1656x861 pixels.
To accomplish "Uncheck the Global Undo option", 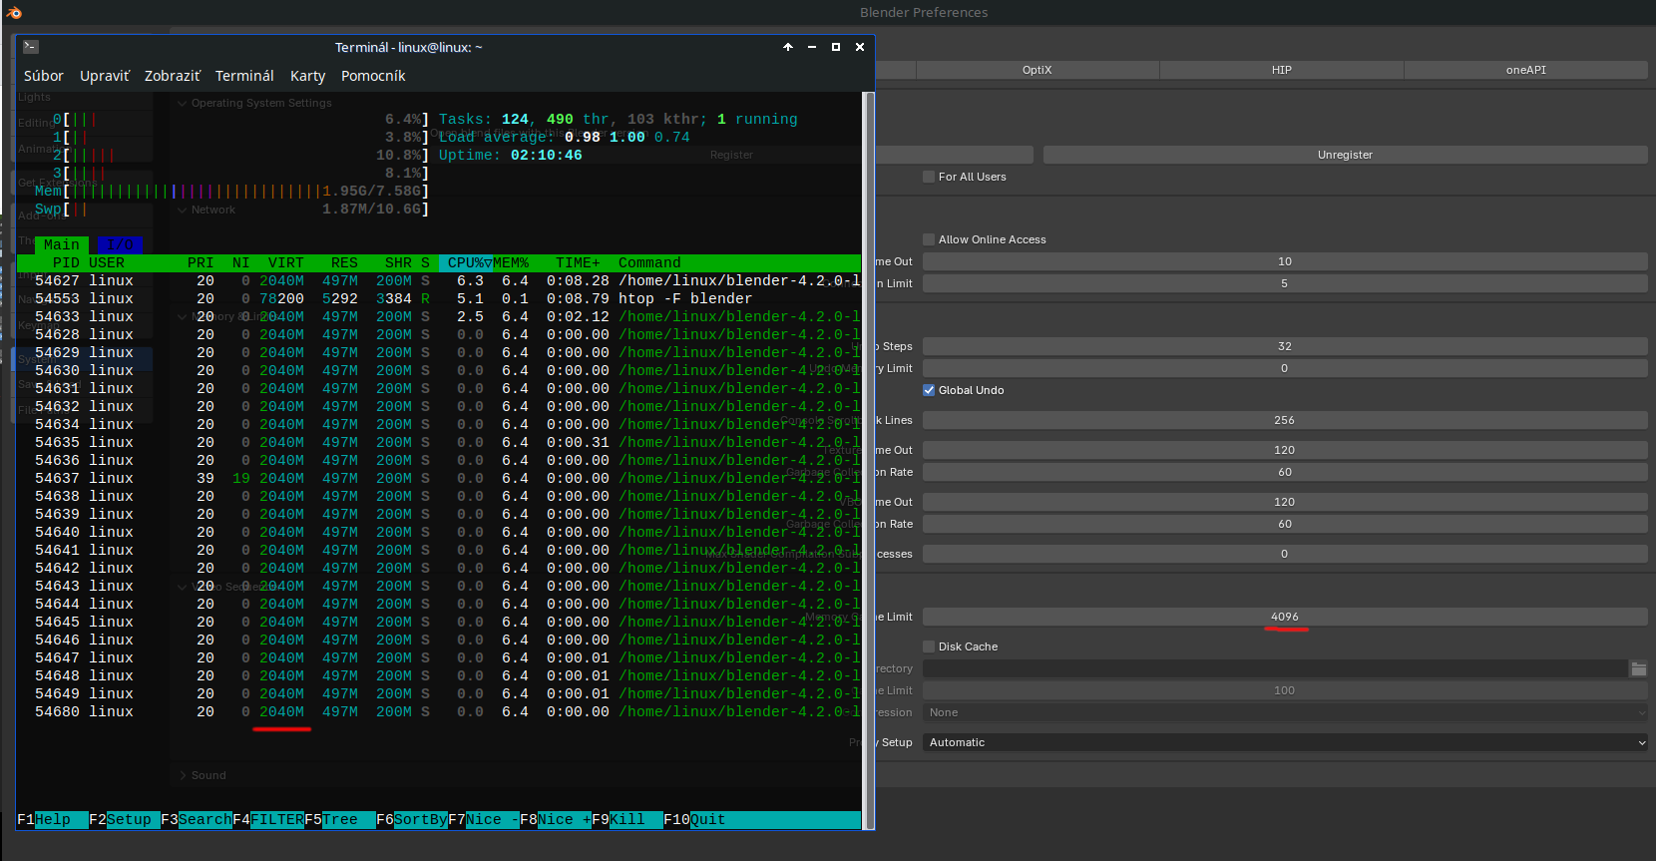I will (x=929, y=390).
